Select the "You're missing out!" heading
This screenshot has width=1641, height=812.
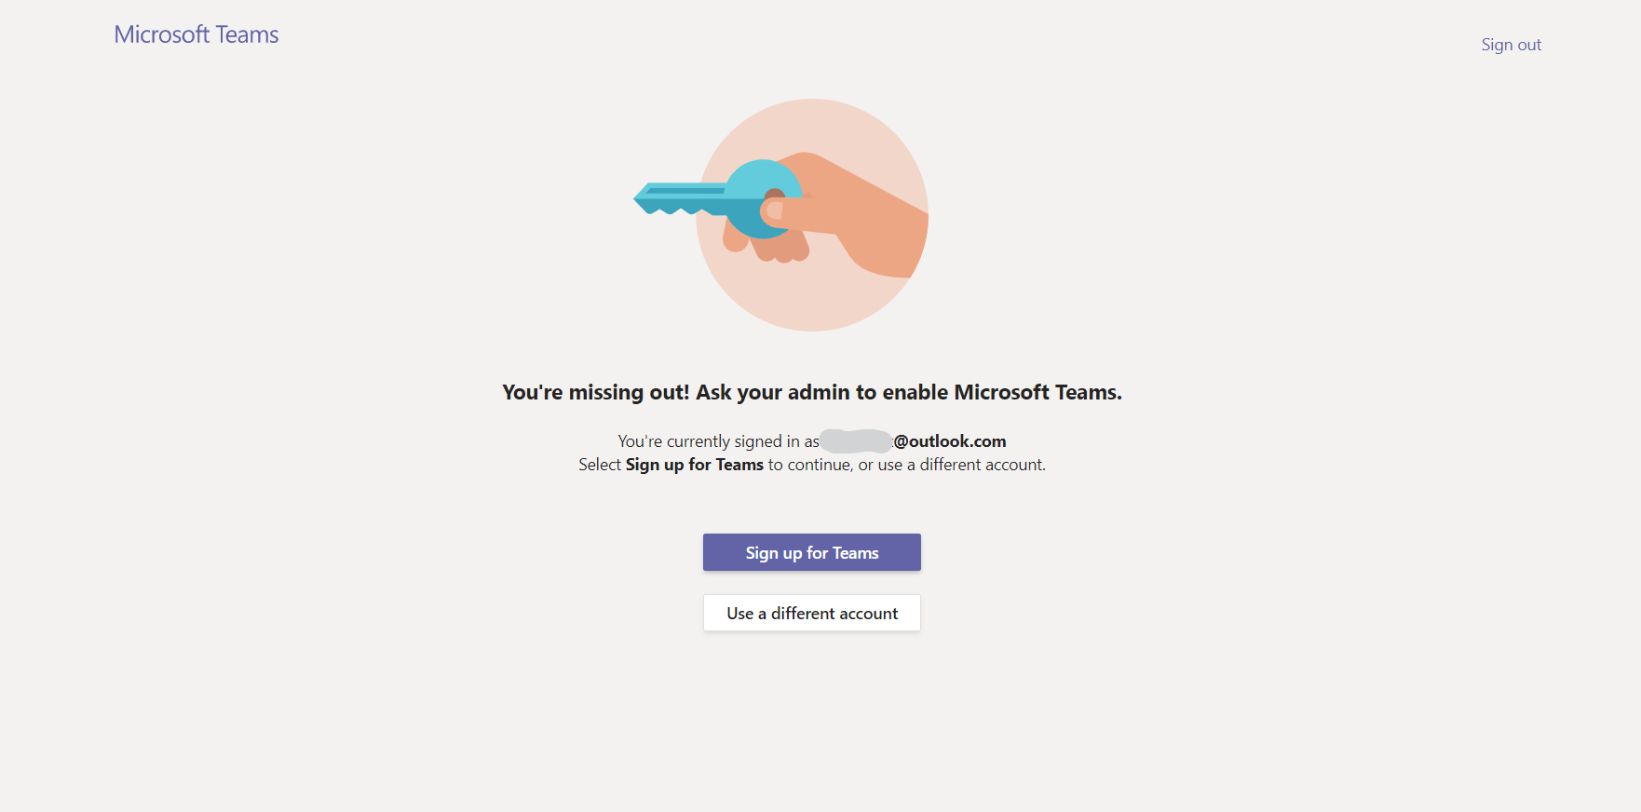tap(811, 392)
